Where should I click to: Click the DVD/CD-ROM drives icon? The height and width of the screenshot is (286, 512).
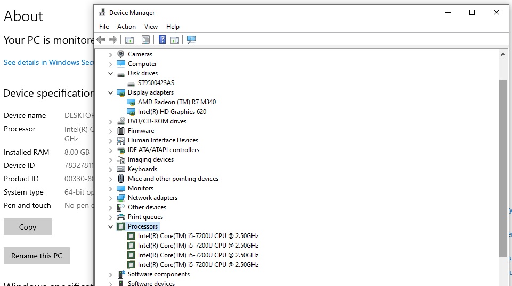coord(121,121)
